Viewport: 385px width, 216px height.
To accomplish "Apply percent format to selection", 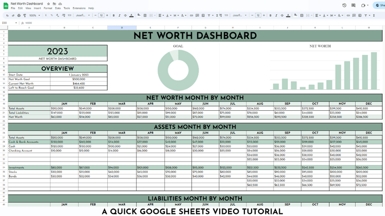I will point(51,15).
